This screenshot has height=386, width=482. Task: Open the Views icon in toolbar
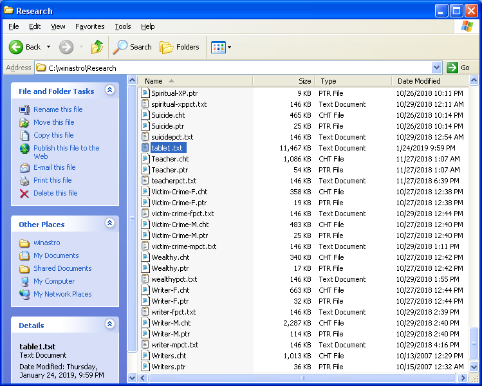pos(218,48)
